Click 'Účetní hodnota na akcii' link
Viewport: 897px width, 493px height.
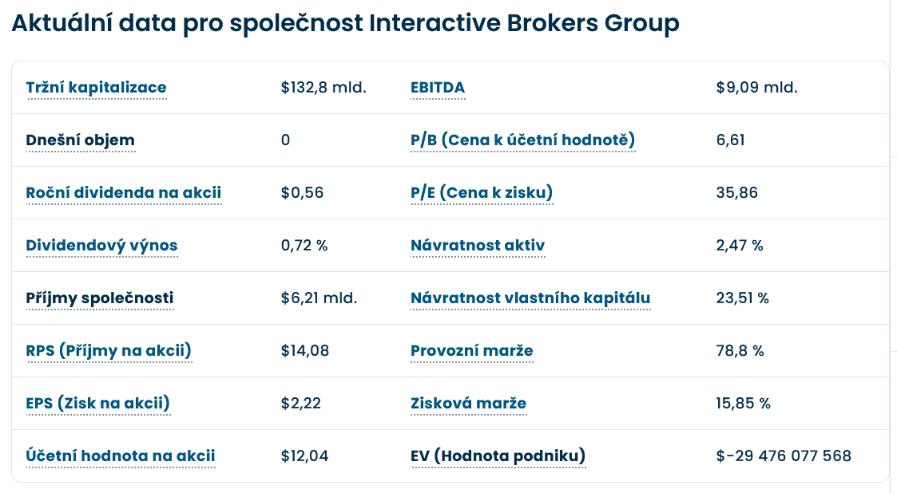(120, 456)
